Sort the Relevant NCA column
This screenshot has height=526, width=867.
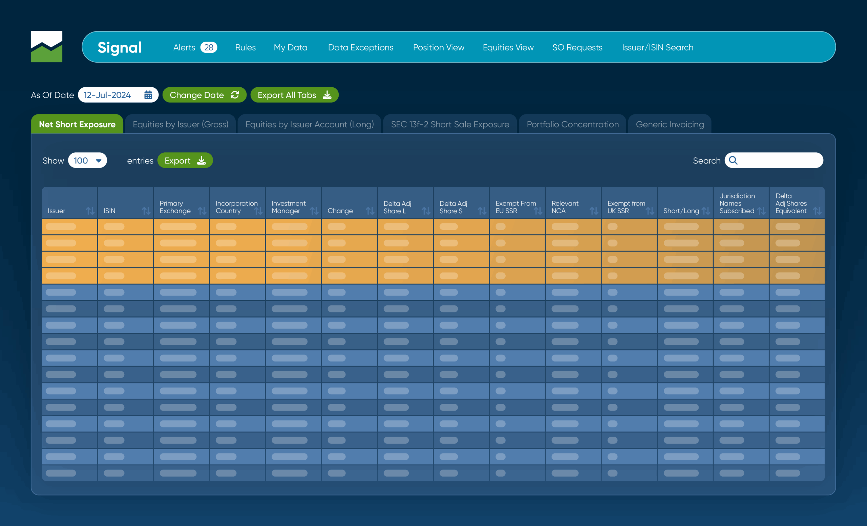click(594, 211)
